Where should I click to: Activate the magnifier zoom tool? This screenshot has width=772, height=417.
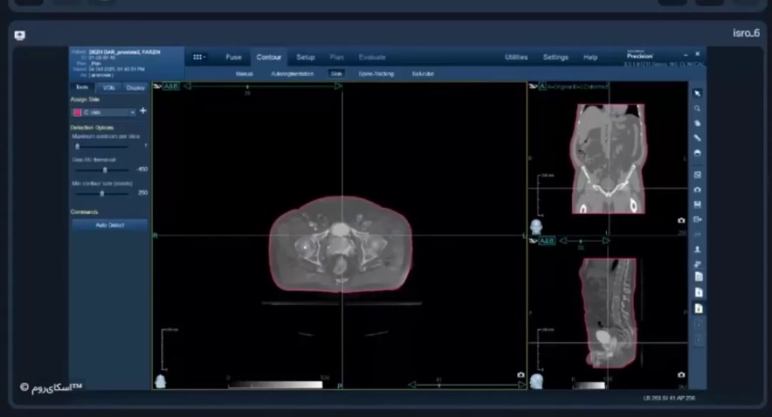point(698,109)
